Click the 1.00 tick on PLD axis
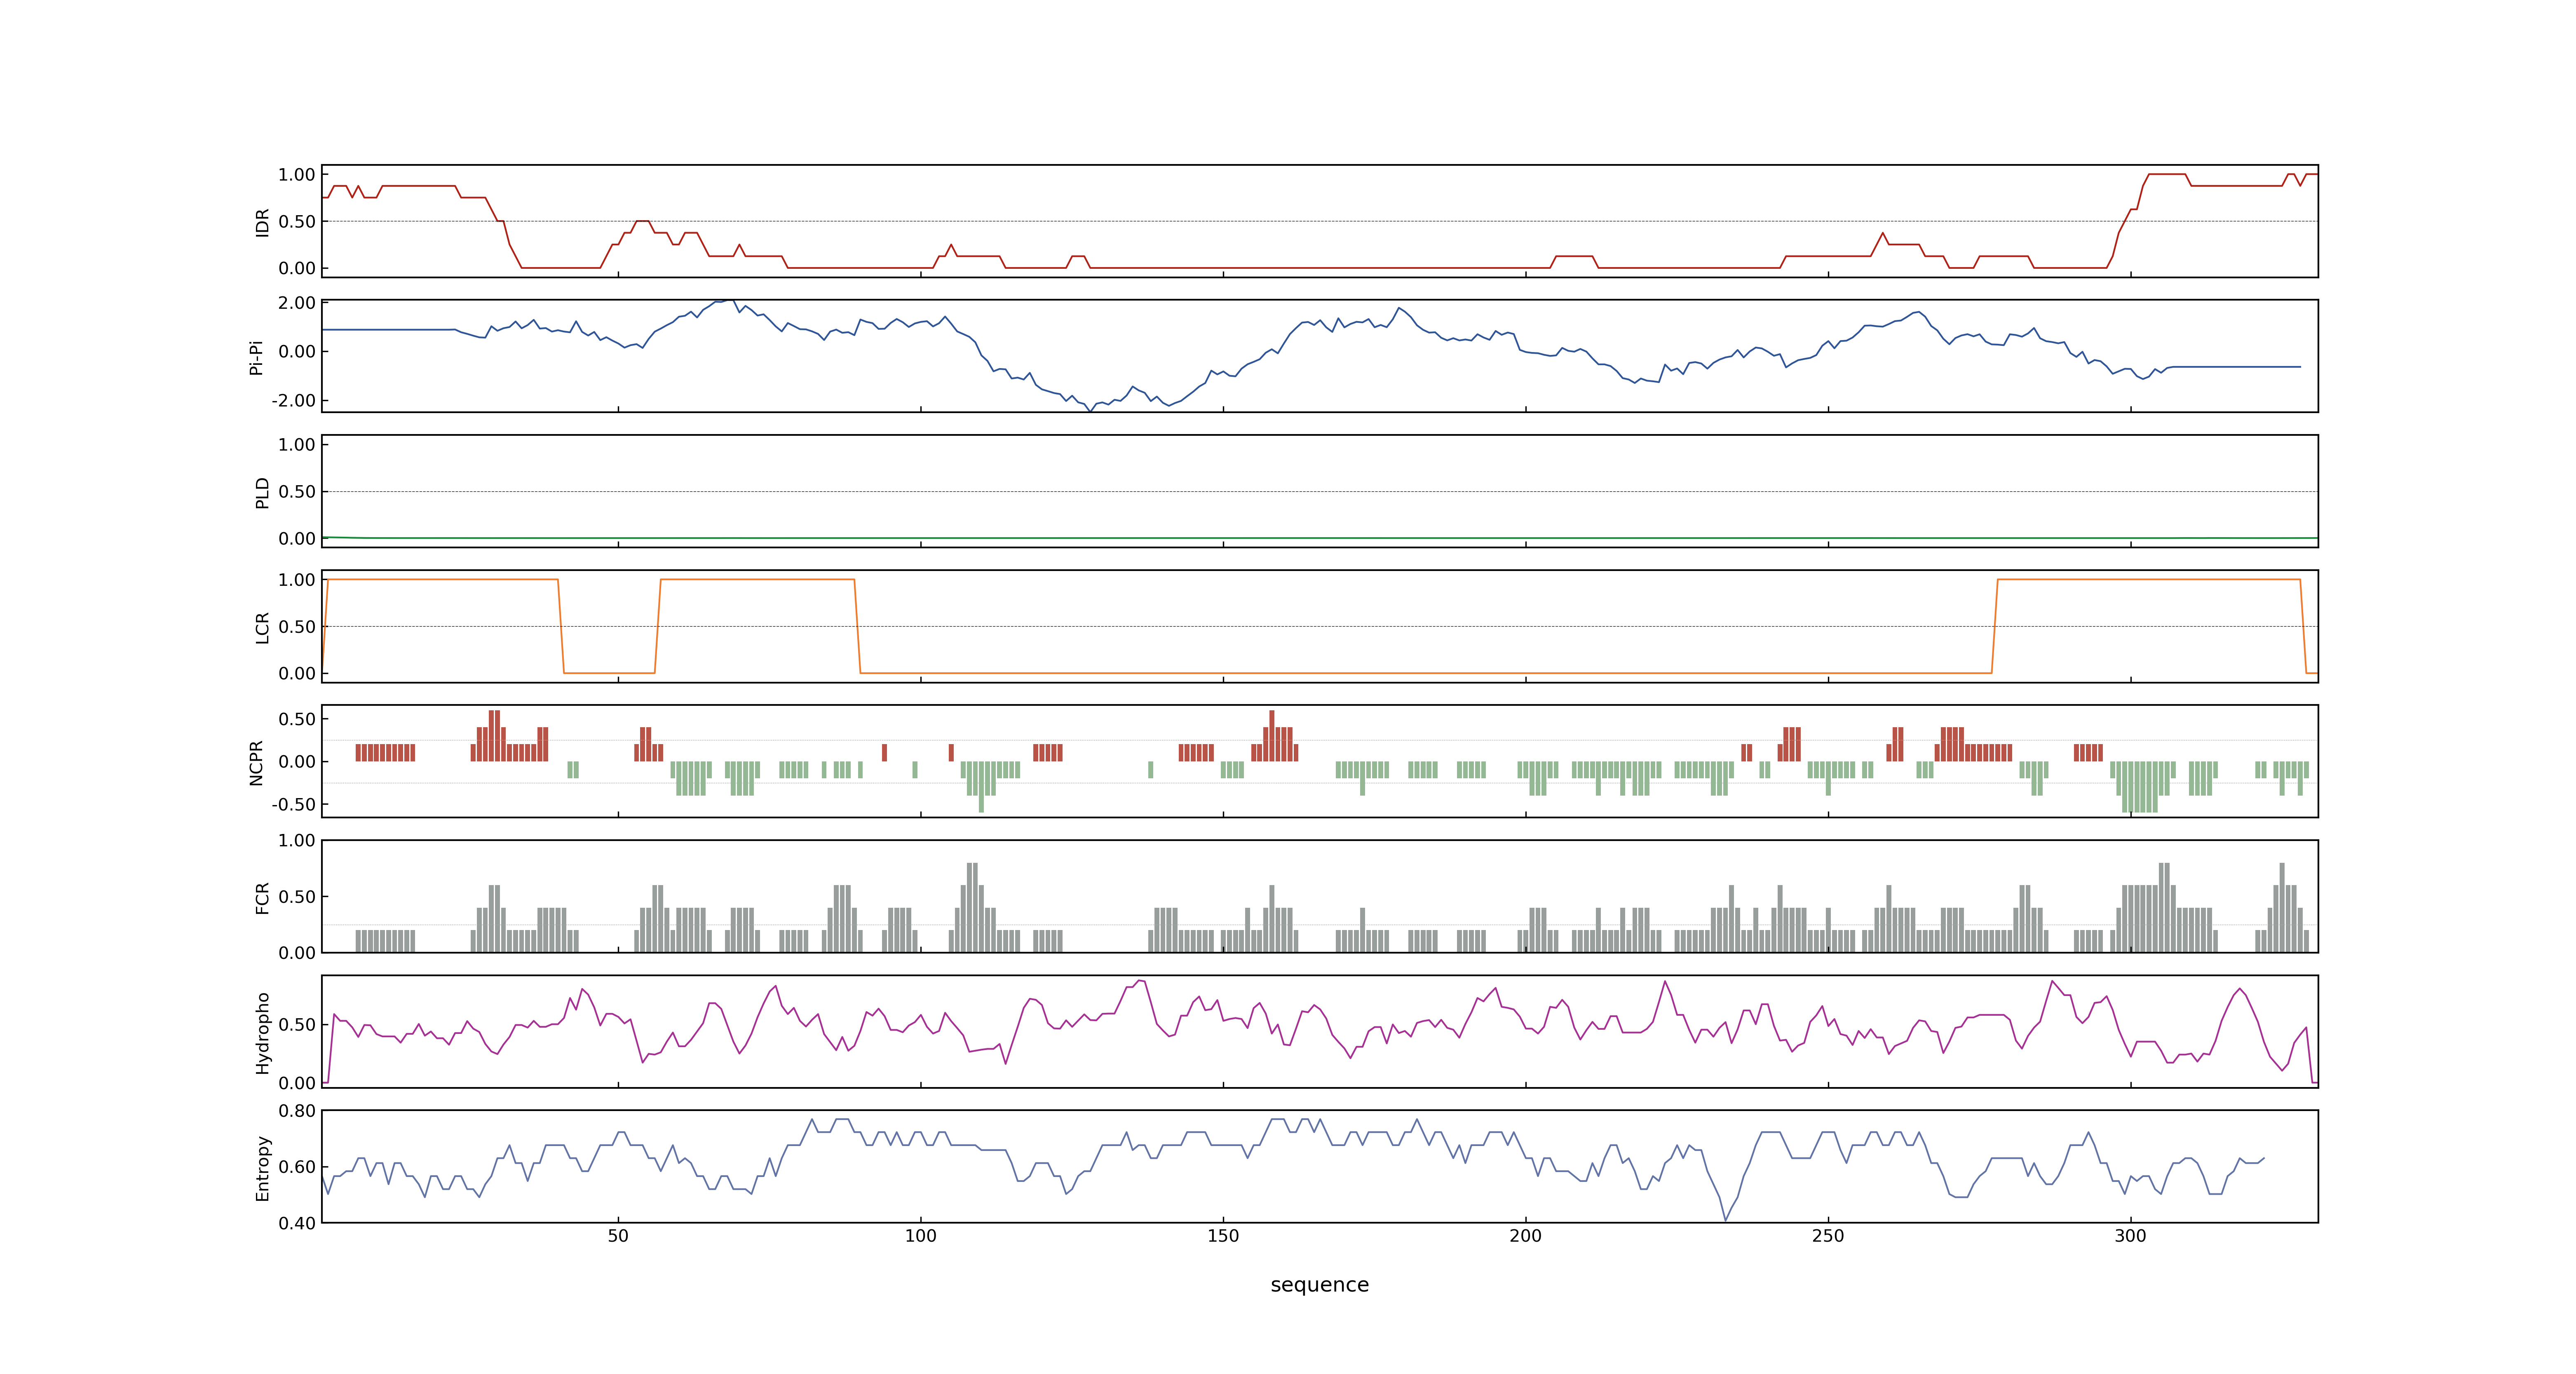This screenshot has height=1374, width=2576. pos(297,445)
